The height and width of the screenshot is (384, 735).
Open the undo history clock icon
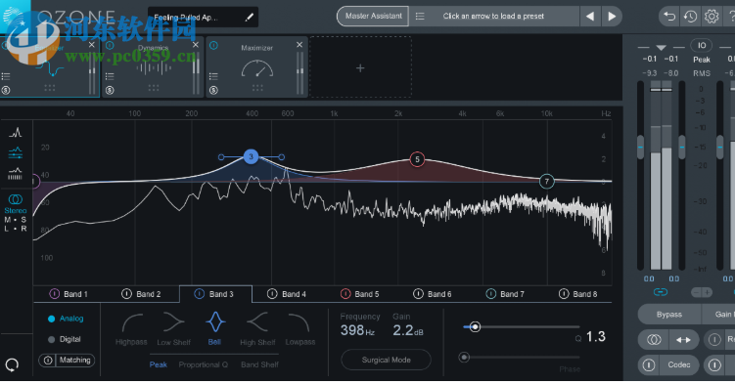pos(690,17)
